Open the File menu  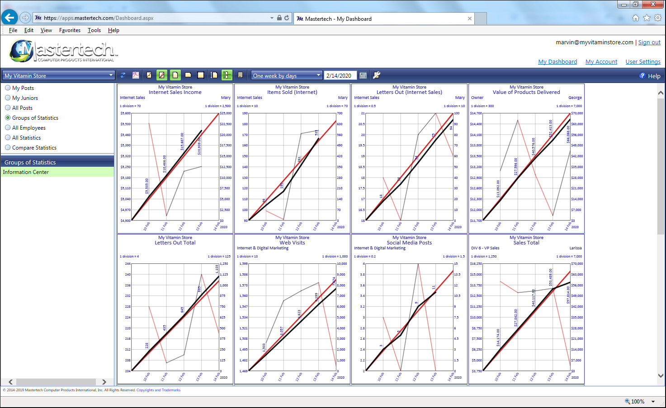click(x=13, y=30)
